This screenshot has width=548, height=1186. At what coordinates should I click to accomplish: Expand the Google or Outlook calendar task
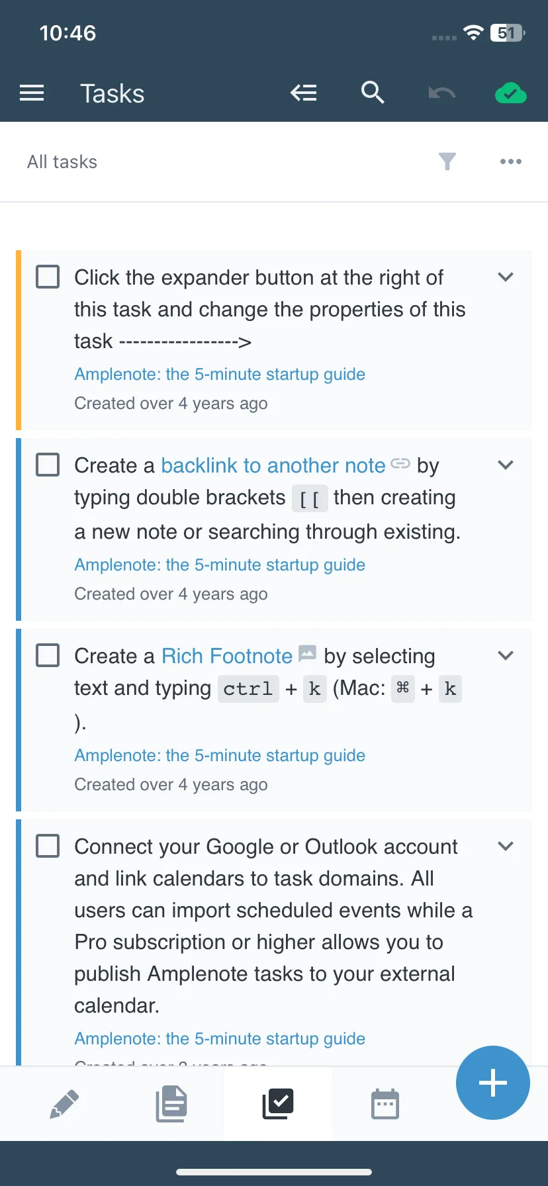pyautogui.click(x=506, y=846)
